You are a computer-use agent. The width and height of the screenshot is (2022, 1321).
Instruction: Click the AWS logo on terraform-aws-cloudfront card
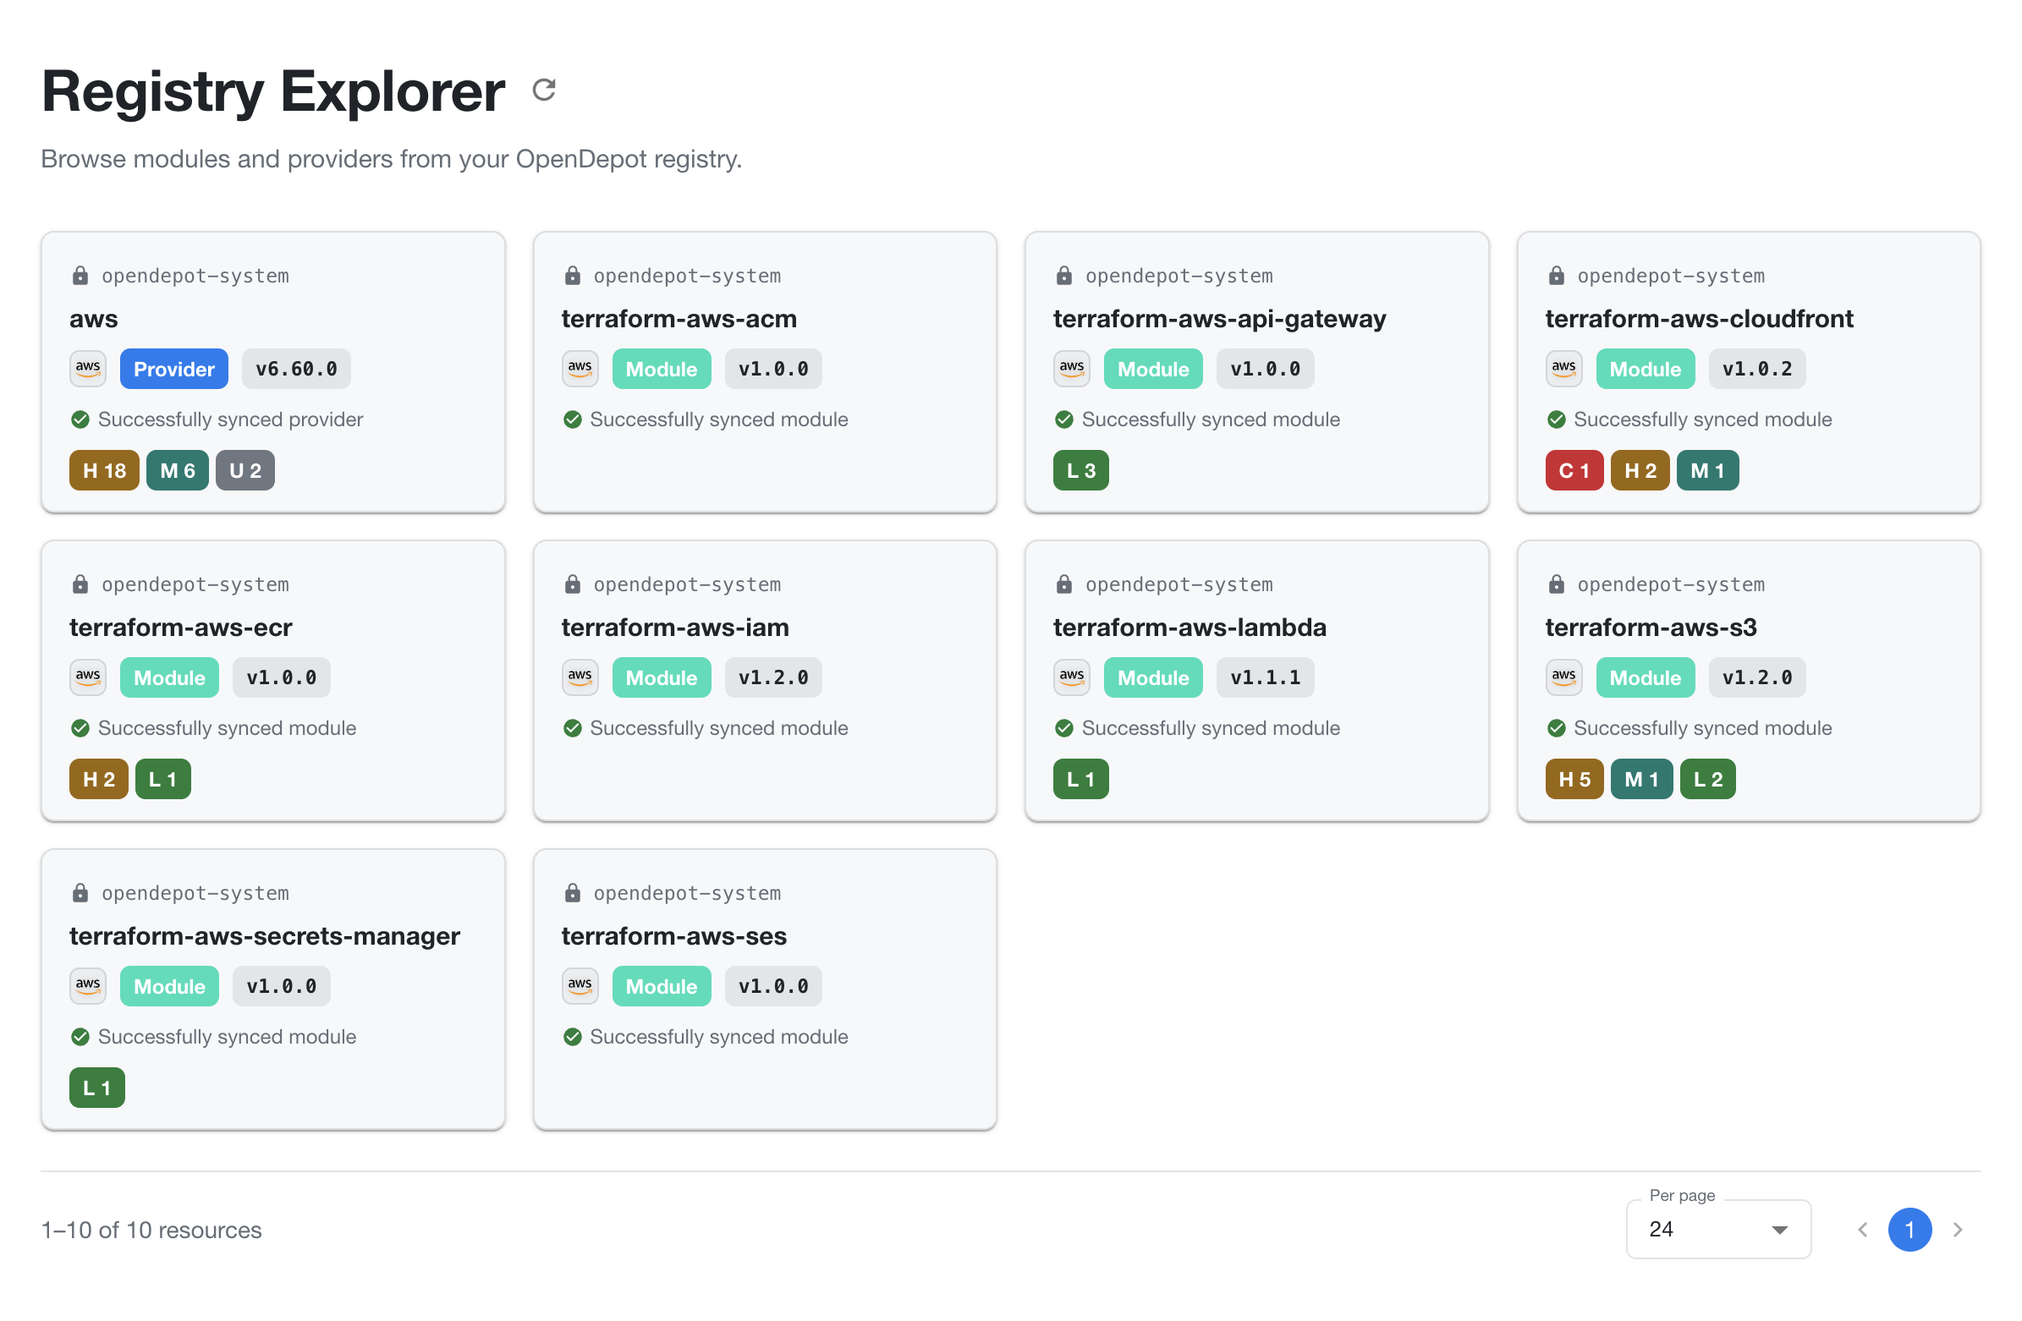1564,369
